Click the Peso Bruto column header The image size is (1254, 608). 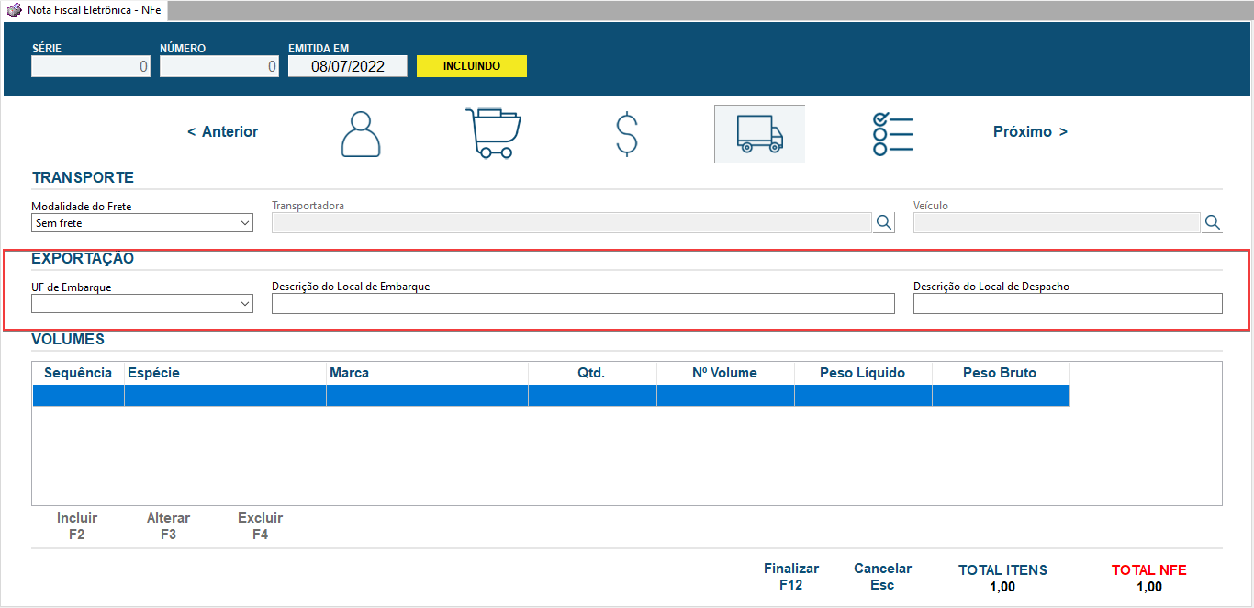coord(1001,373)
